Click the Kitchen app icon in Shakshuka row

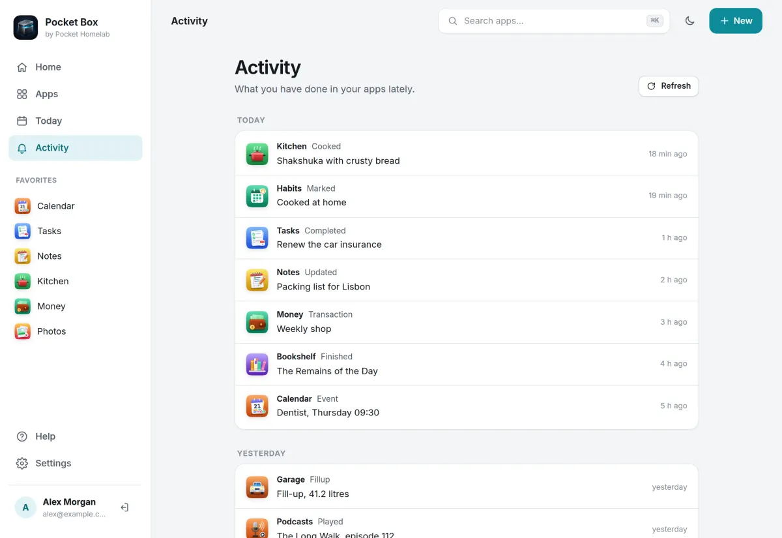tap(257, 154)
